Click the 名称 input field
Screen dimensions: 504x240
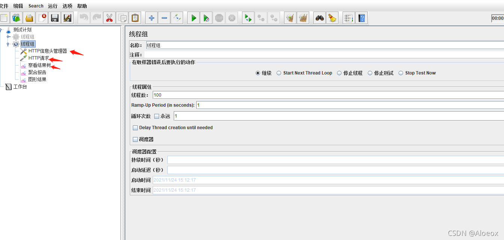coord(325,45)
